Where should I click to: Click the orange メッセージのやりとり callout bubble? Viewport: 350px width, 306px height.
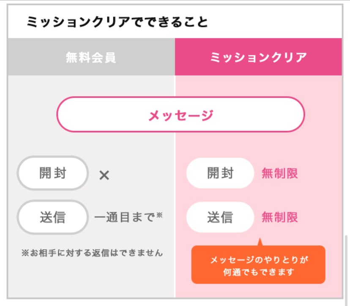point(258,264)
